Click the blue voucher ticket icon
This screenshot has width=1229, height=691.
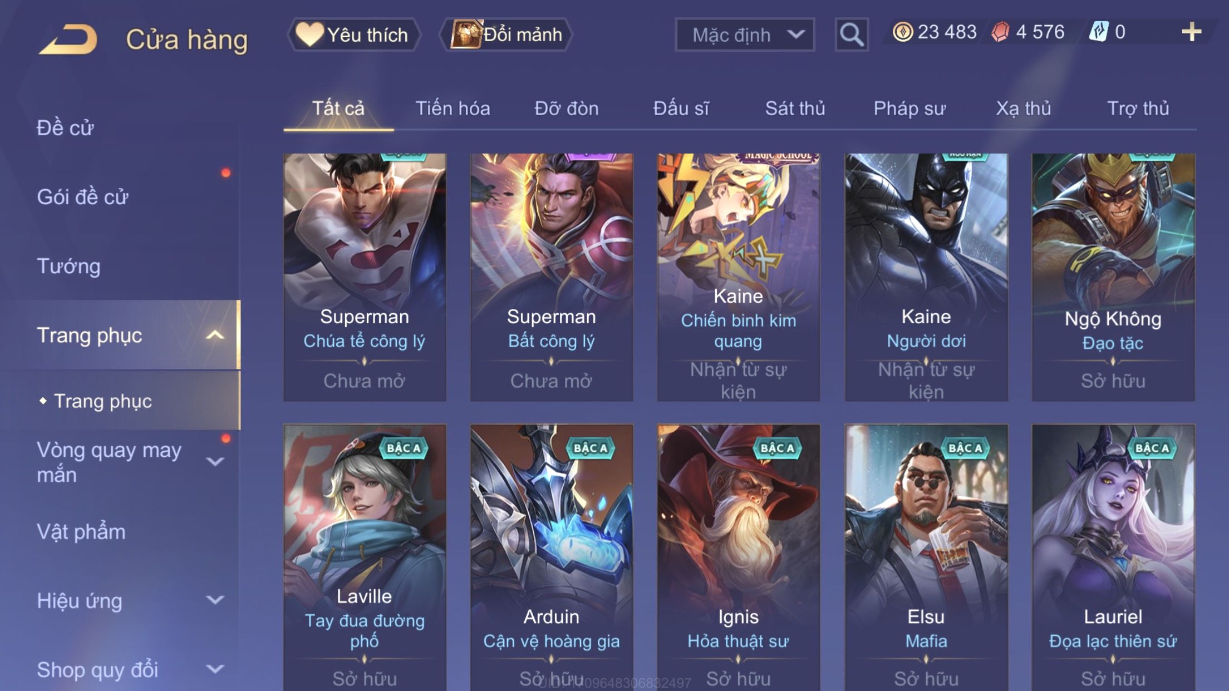click(1098, 32)
